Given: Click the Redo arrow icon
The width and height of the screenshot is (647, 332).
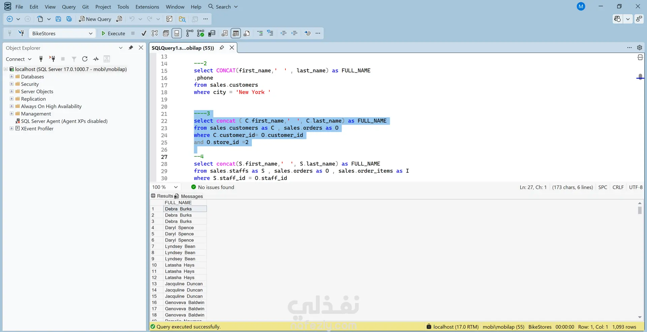Looking at the screenshot, I should click(150, 19).
